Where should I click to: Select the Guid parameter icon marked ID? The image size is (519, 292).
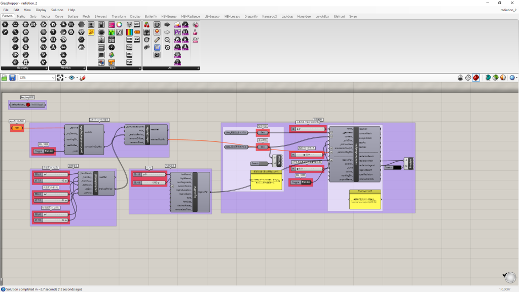point(63,62)
